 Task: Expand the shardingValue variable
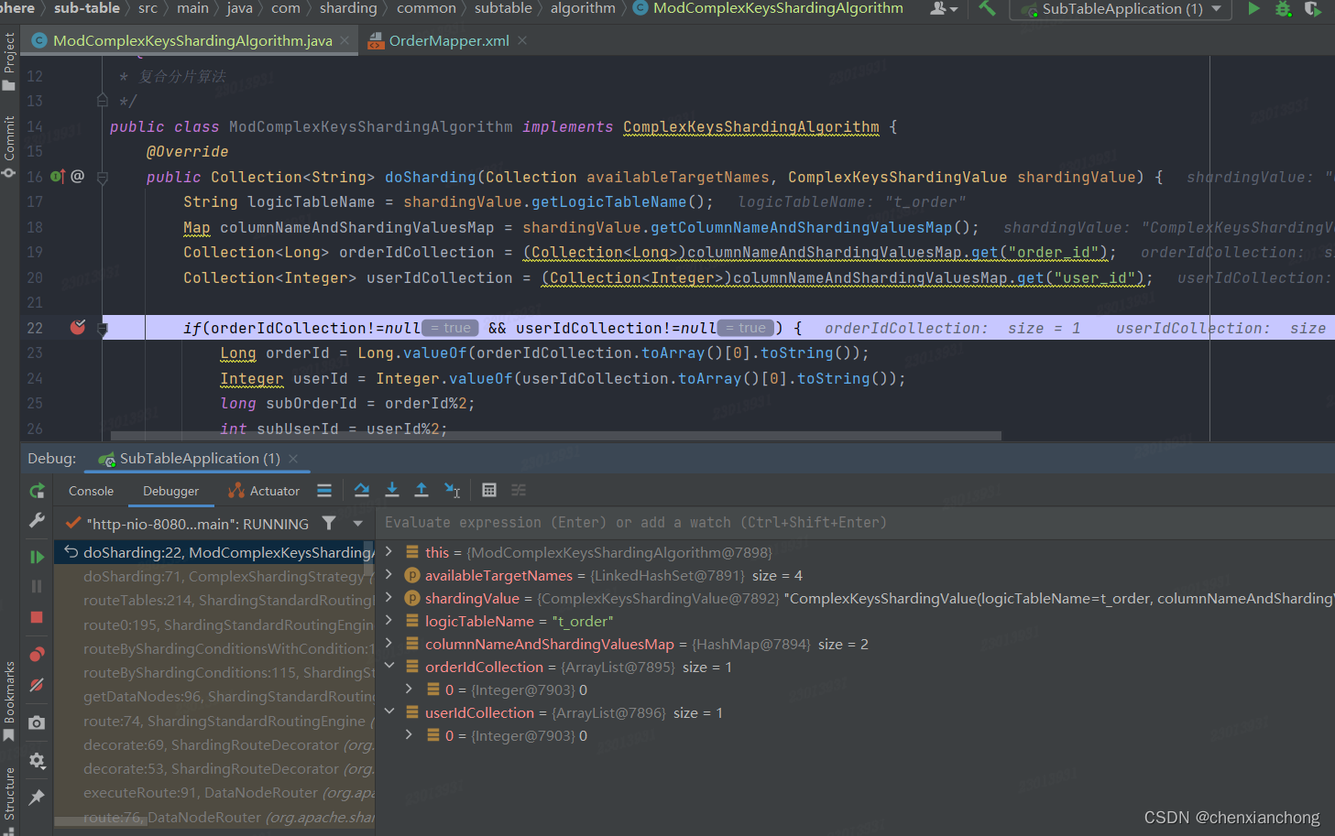point(388,597)
